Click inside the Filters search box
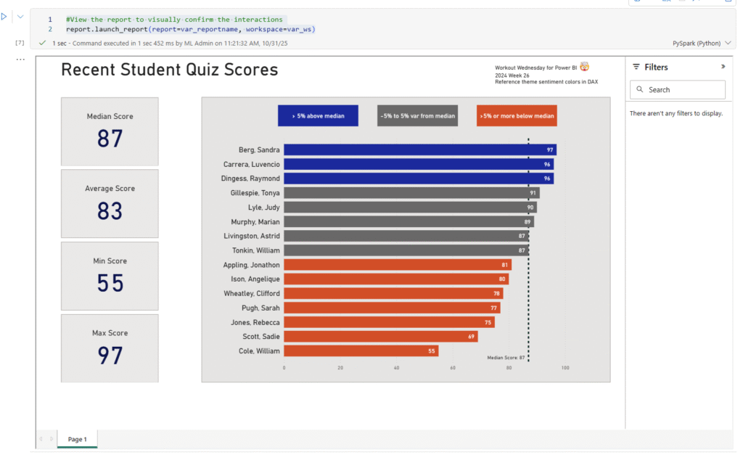 pos(678,89)
